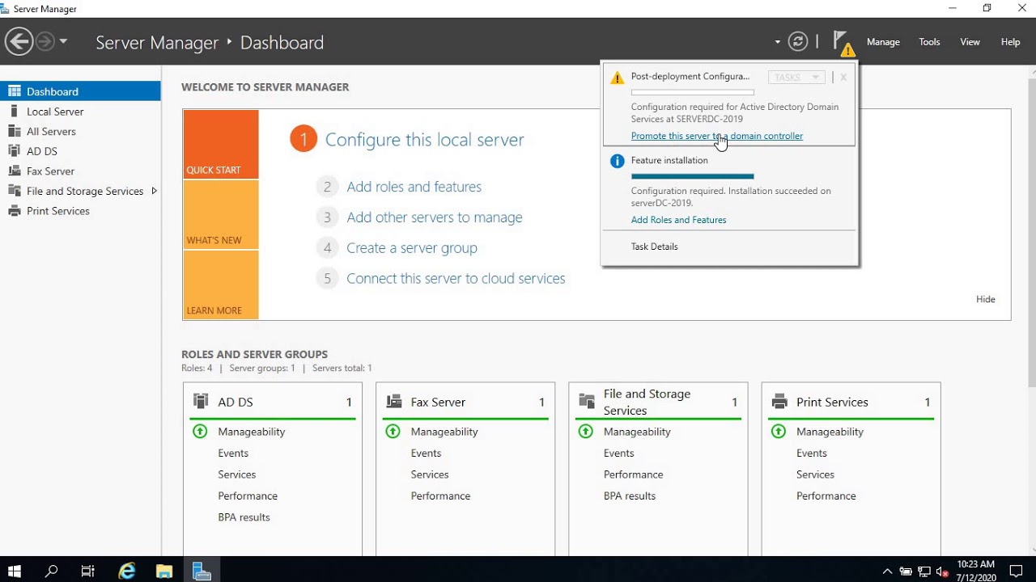Image resolution: width=1036 pixels, height=582 pixels.
Task: Click Add other servers to manage
Action: 435,217
